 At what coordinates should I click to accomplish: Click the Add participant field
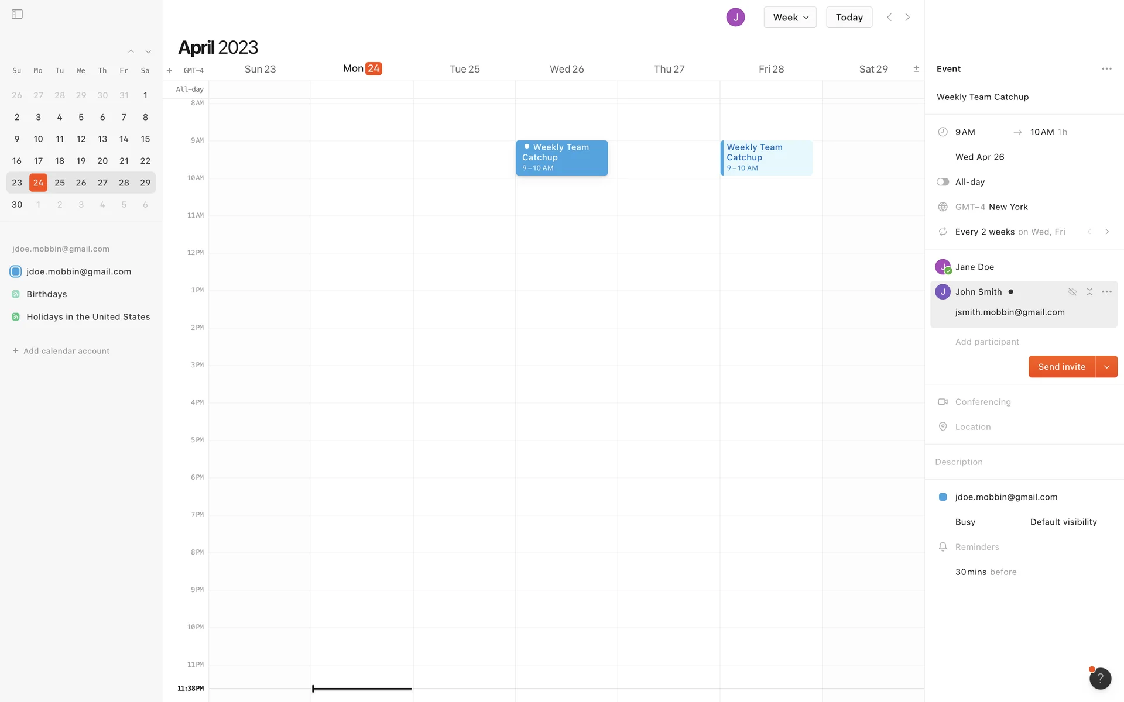[x=987, y=342]
